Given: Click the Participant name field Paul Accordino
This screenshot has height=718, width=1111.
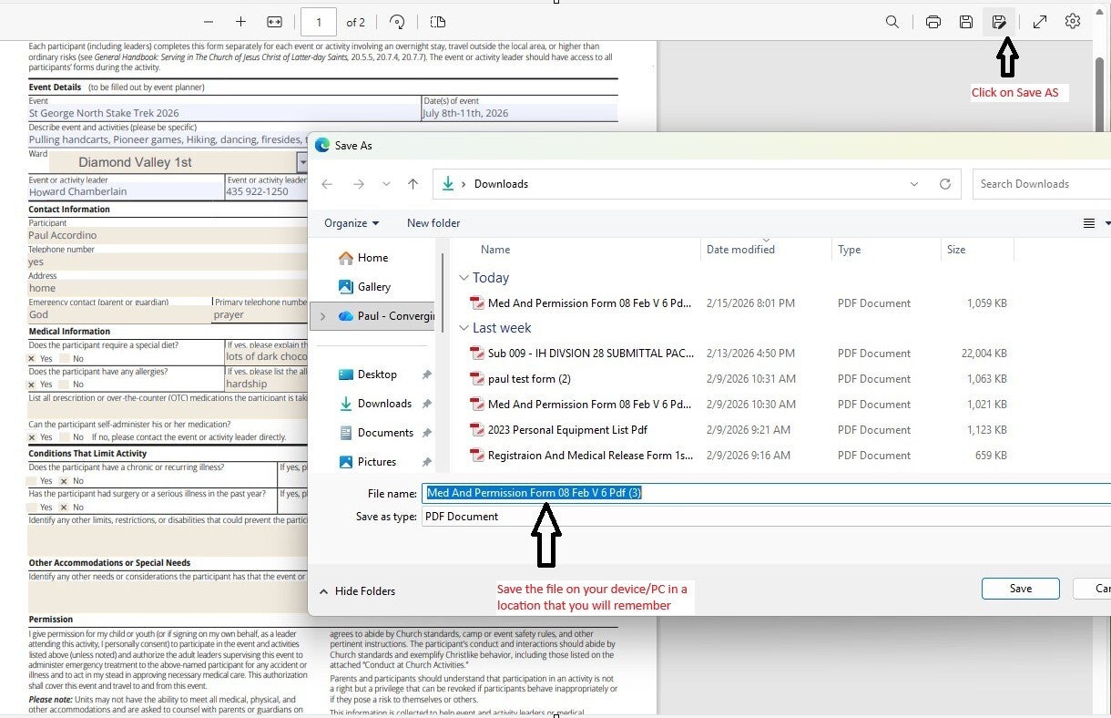Looking at the screenshot, I should pyautogui.click(x=168, y=235).
